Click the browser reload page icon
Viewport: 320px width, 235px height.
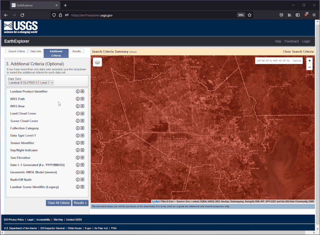[22, 15]
